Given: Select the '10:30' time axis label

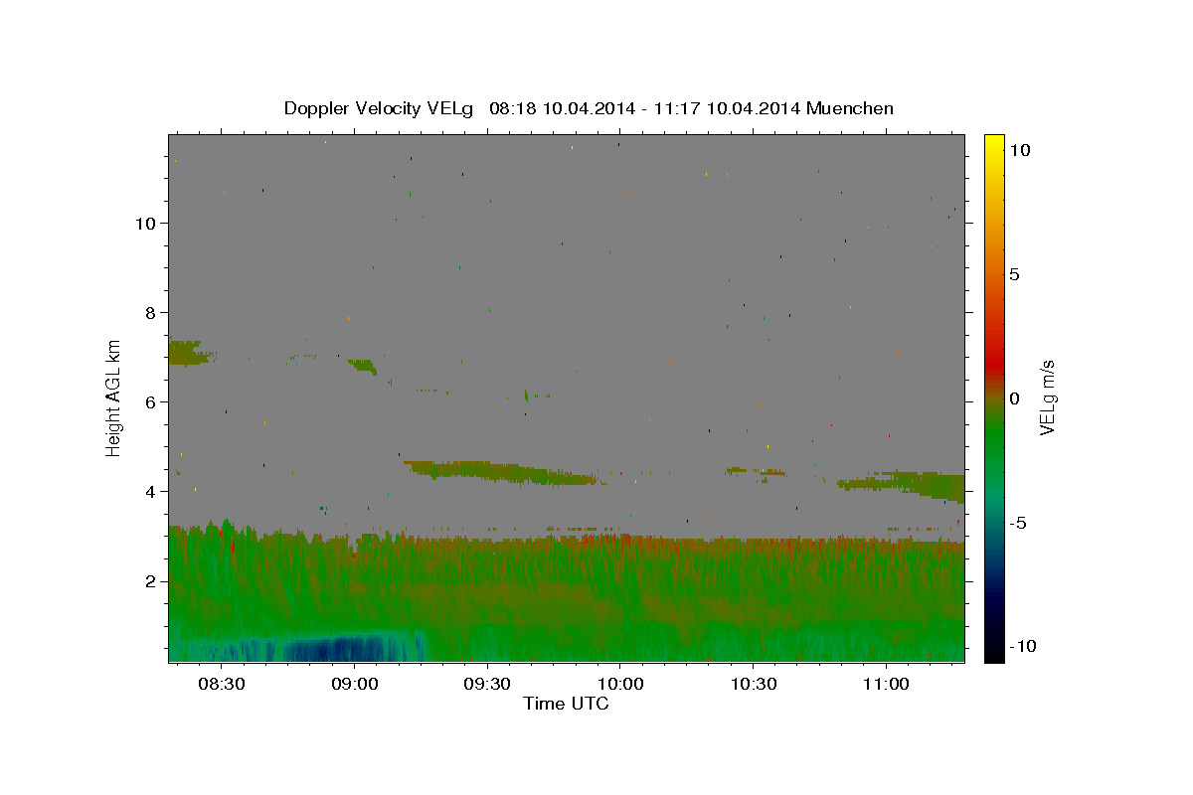Looking at the screenshot, I should (752, 685).
